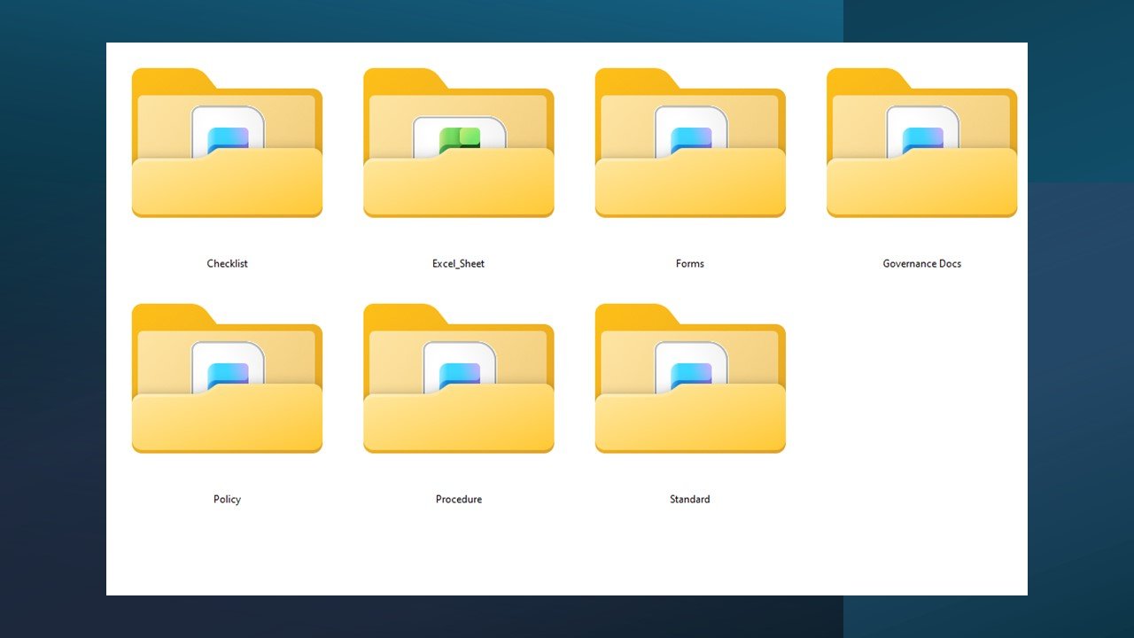Viewport: 1134px width, 638px height.
Task: Click the Governance Docs folder name label
Action: pyautogui.click(x=921, y=263)
